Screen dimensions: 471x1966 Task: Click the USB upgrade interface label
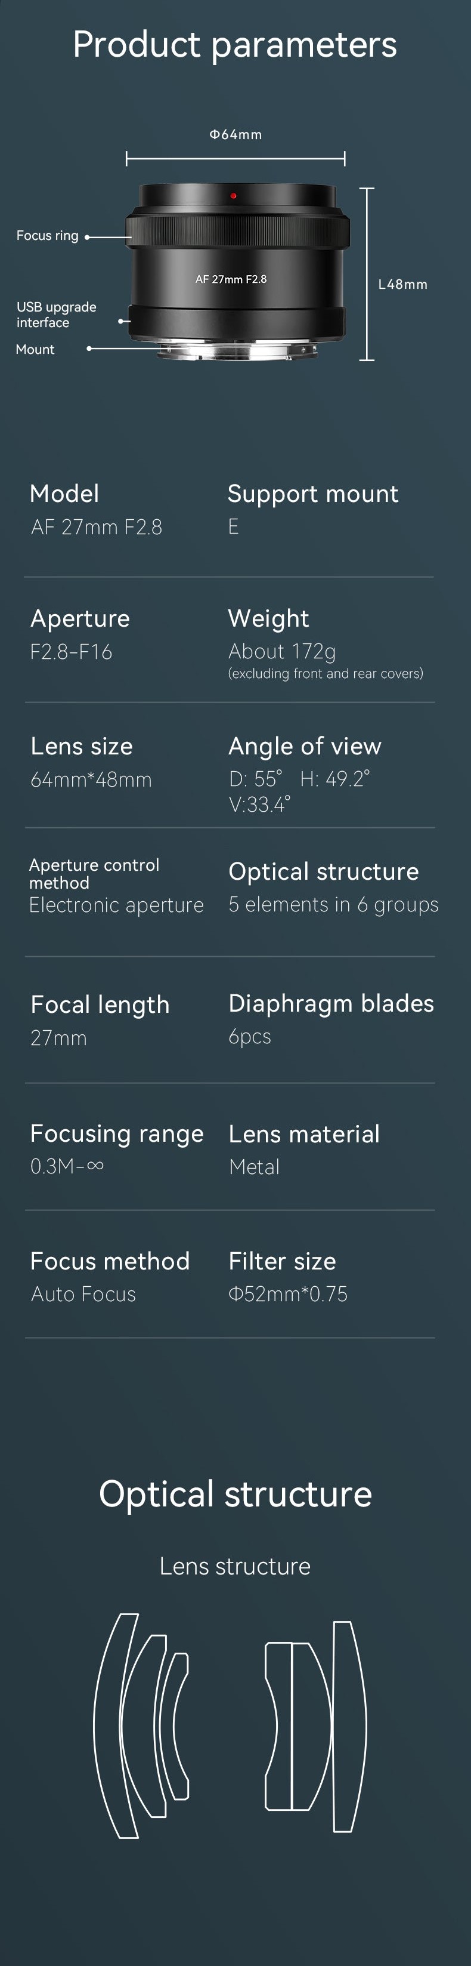point(57,315)
